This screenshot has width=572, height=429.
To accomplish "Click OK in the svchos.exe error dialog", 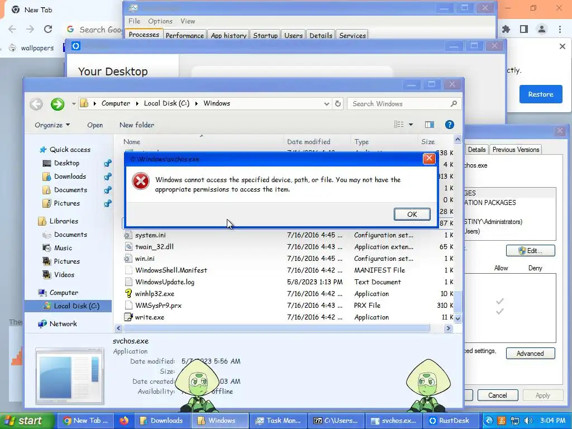I will pyautogui.click(x=412, y=214).
